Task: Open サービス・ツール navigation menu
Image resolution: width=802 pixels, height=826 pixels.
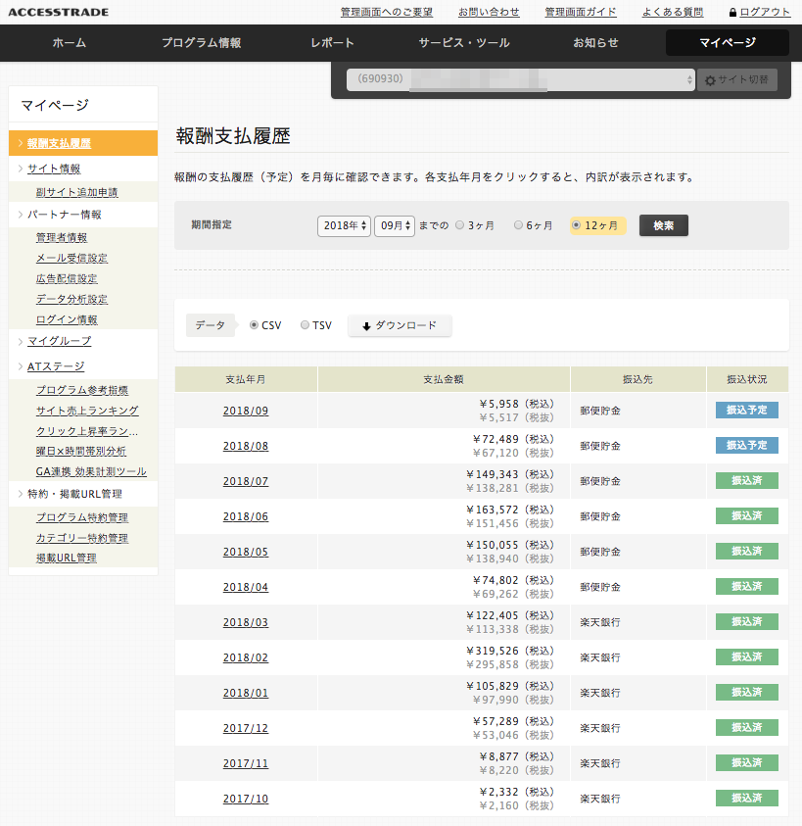Action: tap(464, 43)
